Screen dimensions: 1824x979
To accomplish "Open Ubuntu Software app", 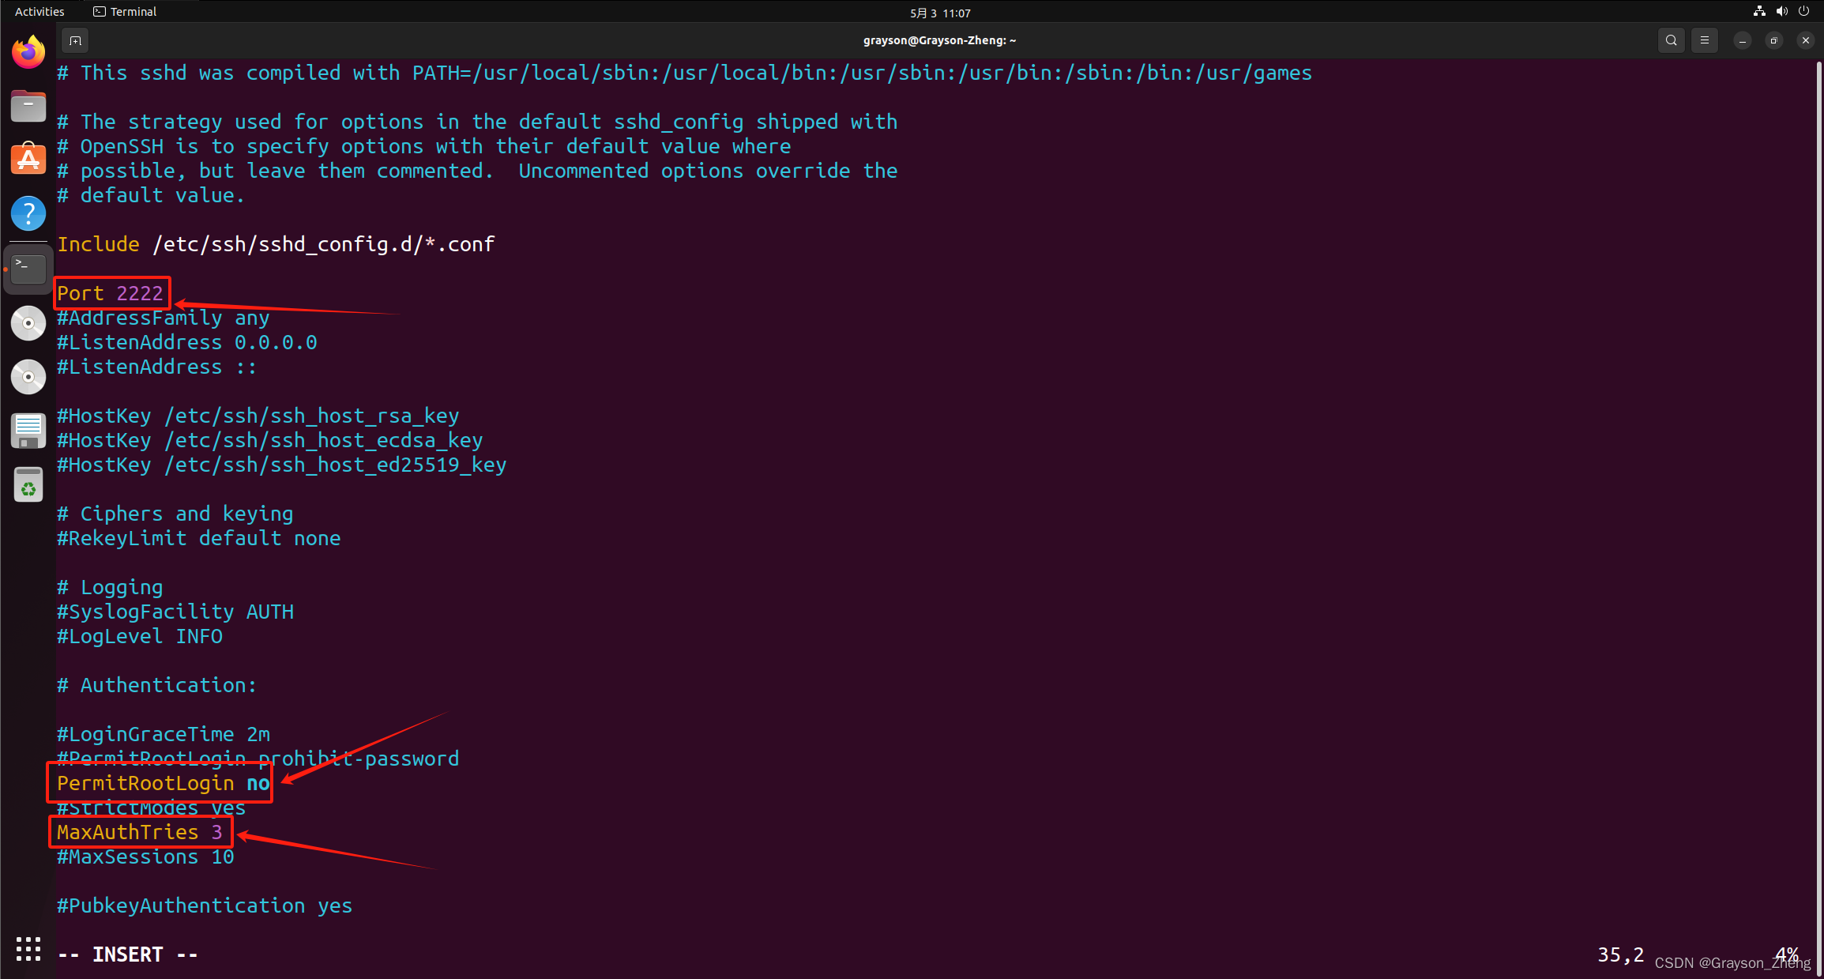I will pyautogui.click(x=28, y=160).
